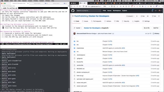Switch to the Wiki tab
Viewport: 164px width, 92px height.
[116, 21]
